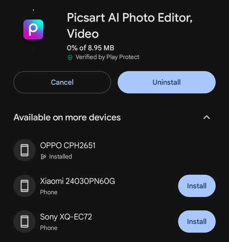Select the Xiaomi 24030PN60G device name
229x242 pixels.
pos(77,181)
